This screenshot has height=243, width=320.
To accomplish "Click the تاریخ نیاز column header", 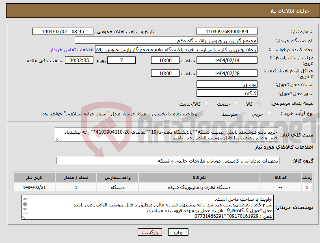I will 34,178.
